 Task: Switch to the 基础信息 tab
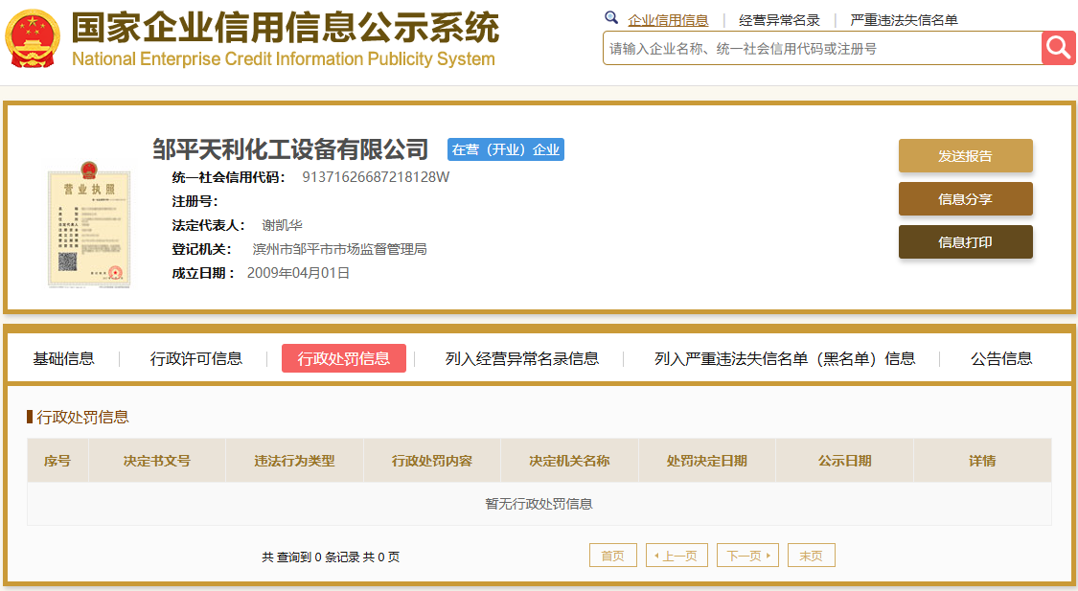[64, 359]
